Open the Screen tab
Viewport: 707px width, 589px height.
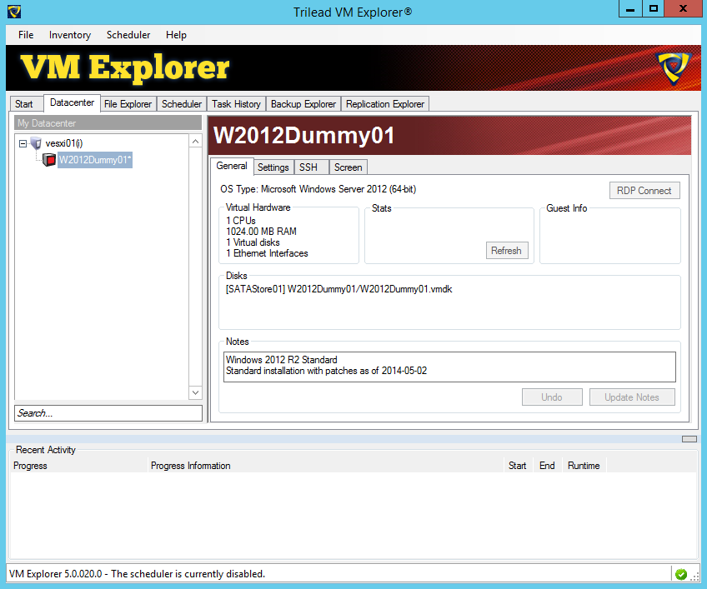click(x=348, y=167)
